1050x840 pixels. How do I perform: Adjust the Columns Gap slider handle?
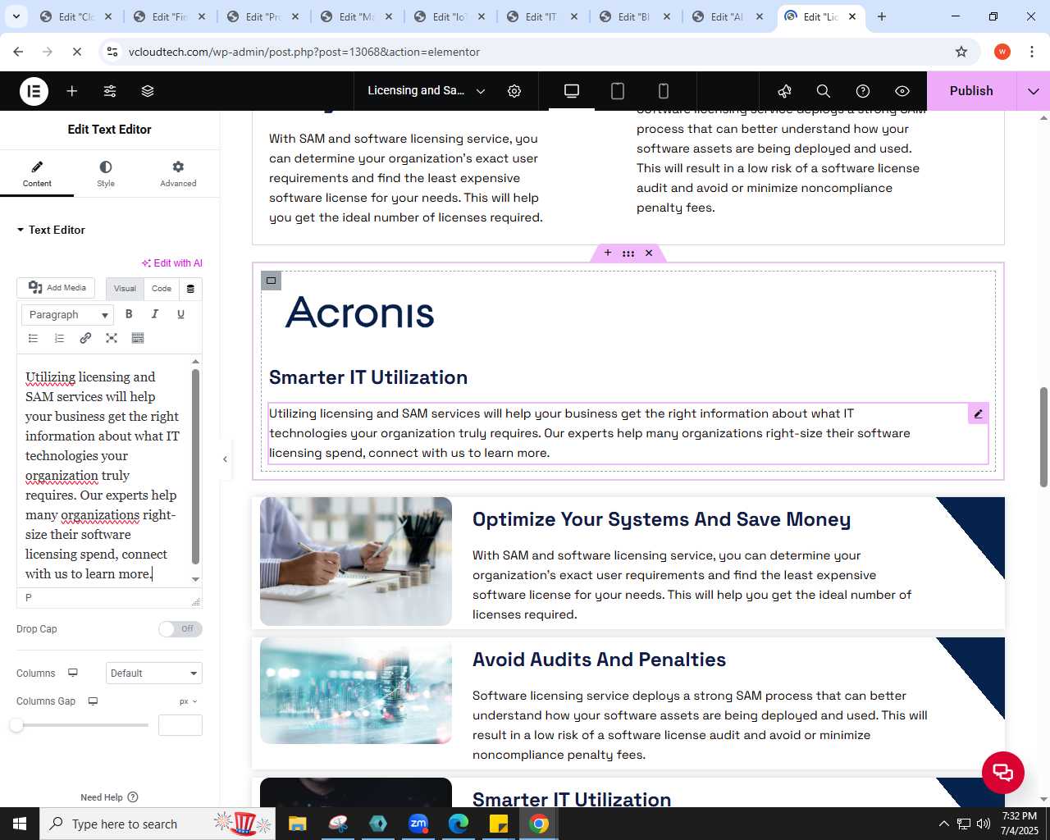16,725
